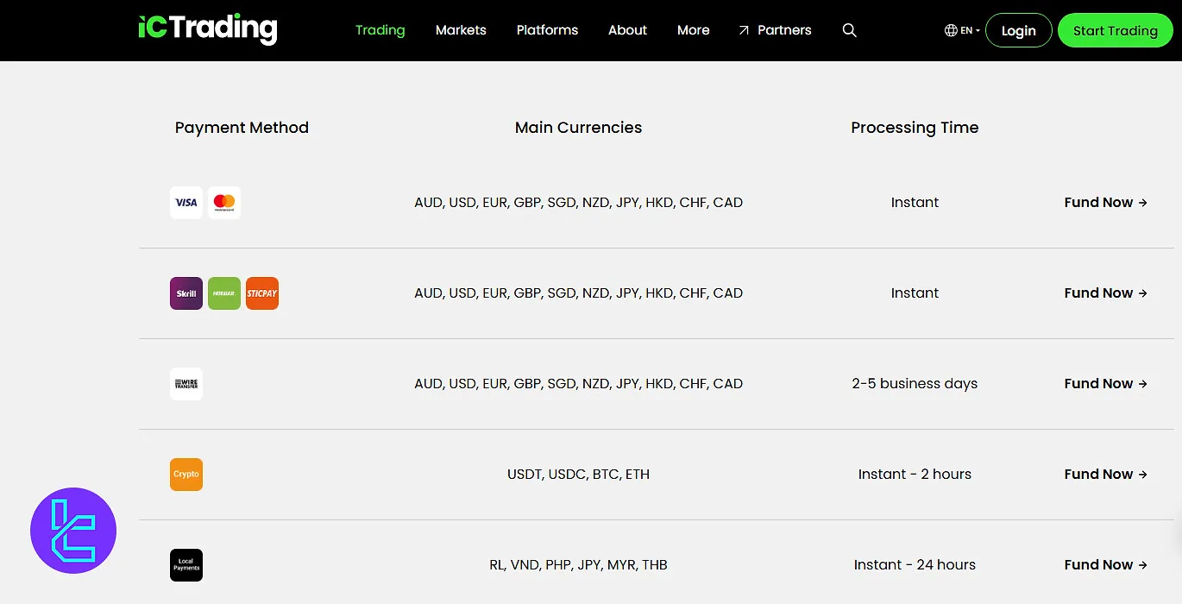Choose the Skrill payment method icon
This screenshot has width=1182, height=604.
click(185, 293)
